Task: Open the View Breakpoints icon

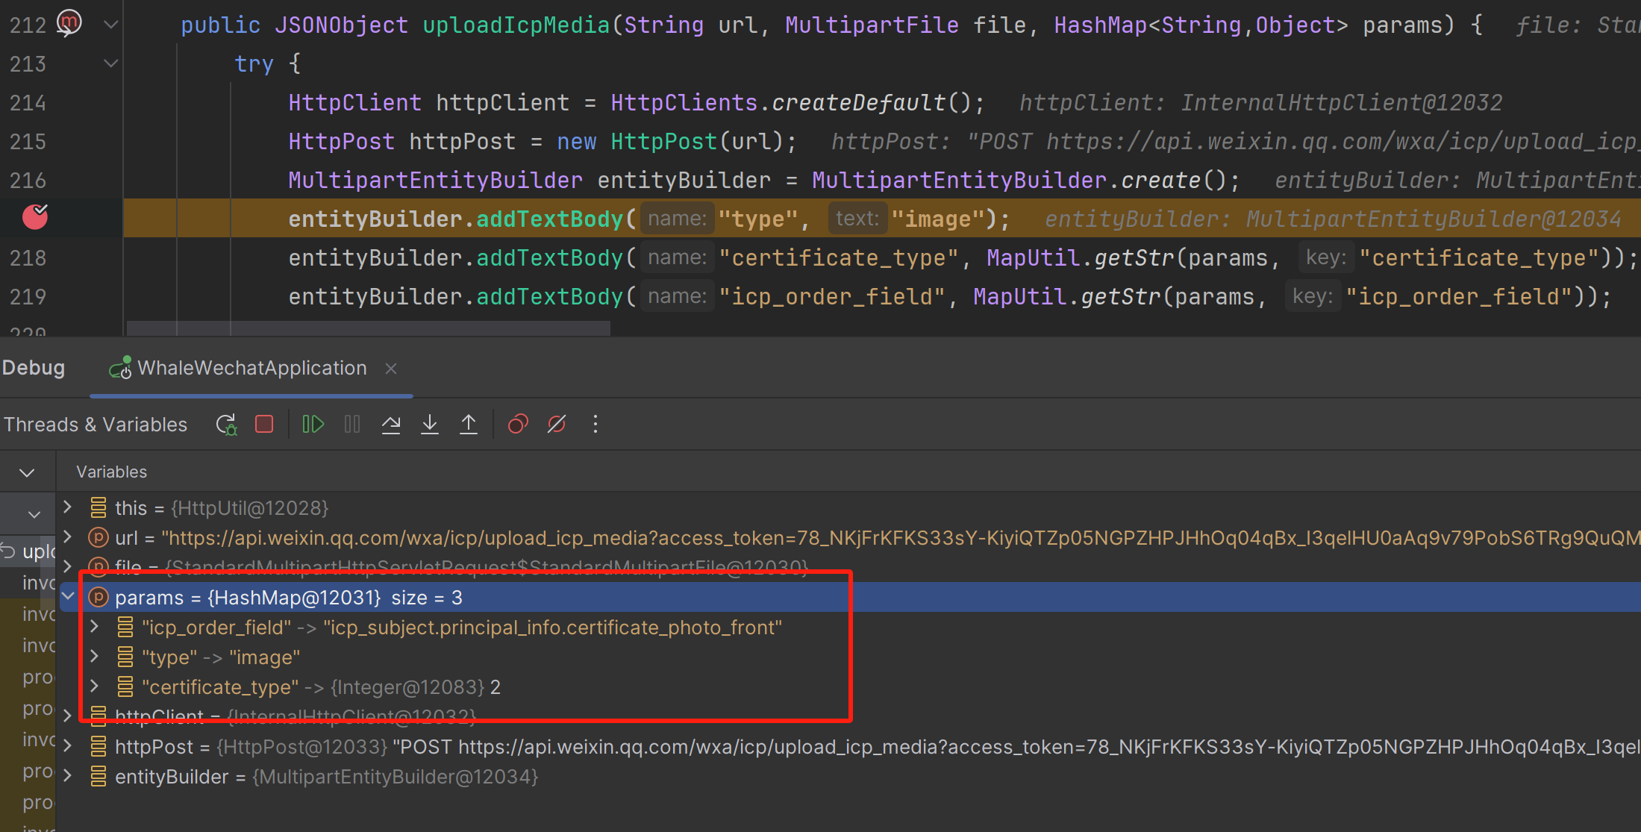Action: 517,425
